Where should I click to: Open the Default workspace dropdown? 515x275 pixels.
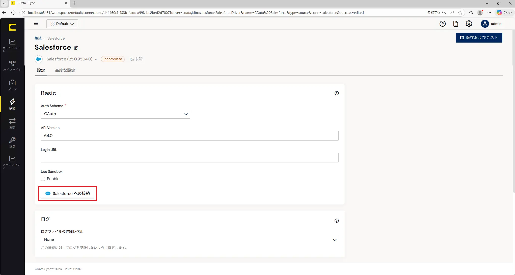[62, 24]
